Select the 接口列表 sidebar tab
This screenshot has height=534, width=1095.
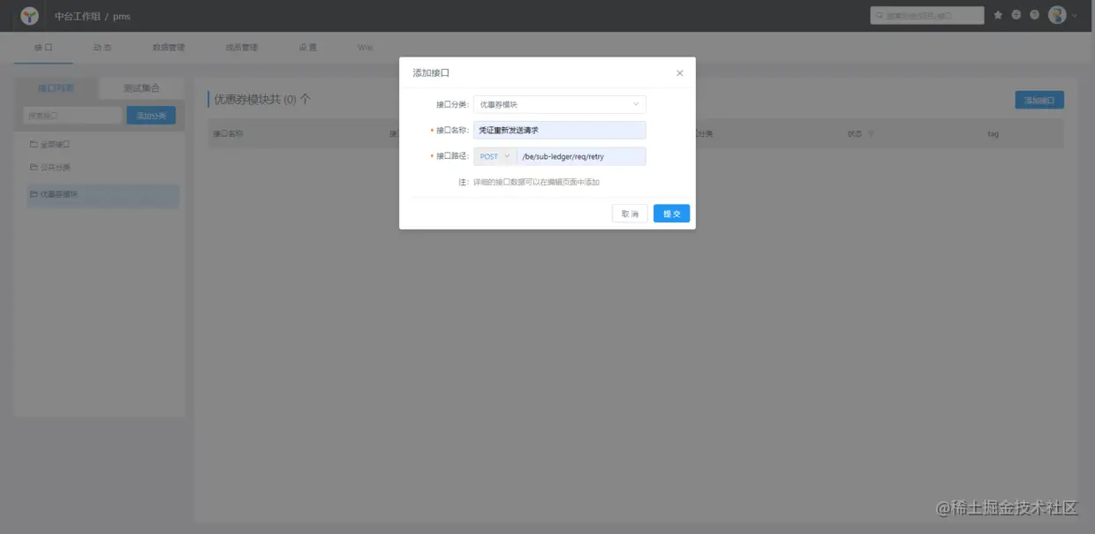(x=57, y=88)
